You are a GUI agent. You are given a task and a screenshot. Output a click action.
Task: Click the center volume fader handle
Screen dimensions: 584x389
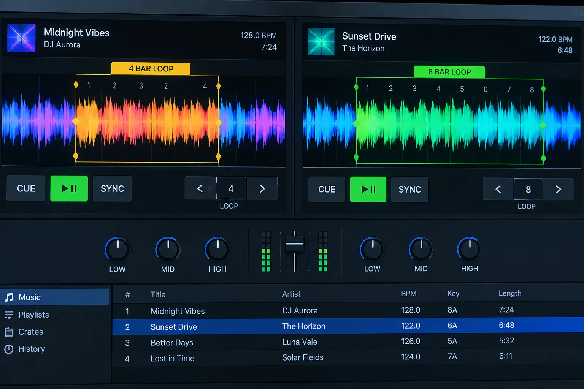tap(295, 244)
